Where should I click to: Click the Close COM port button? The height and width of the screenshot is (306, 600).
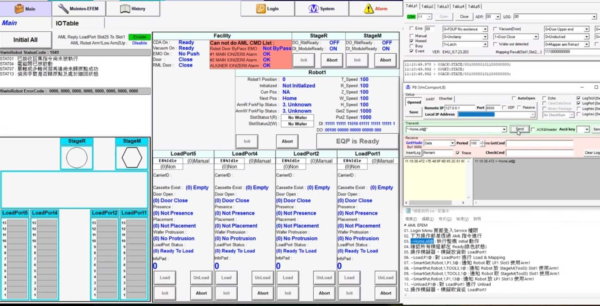(464, 17)
